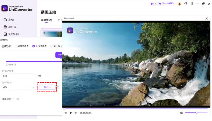The image size is (212, 121).
Task: Click the info icon next to 高度設定
Action: (x=18, y=99)
